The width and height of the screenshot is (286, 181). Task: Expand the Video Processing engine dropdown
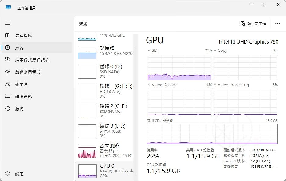point(215,85)
